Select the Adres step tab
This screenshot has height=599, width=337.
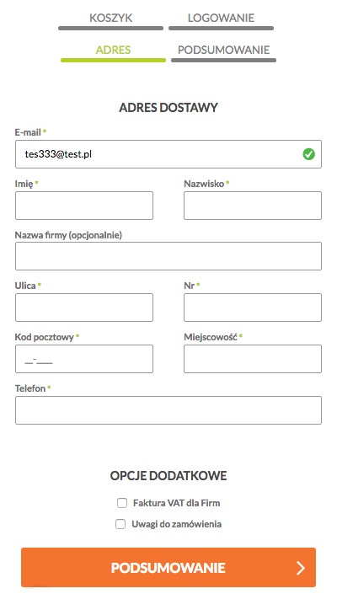[x=113, y=52]
